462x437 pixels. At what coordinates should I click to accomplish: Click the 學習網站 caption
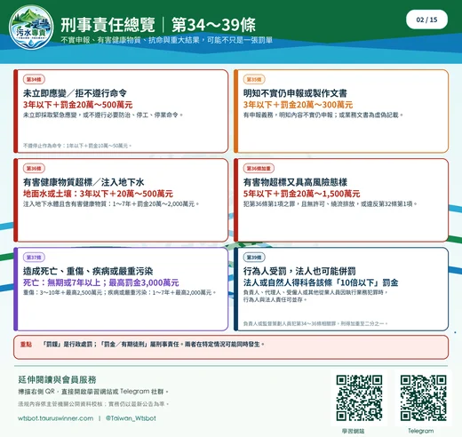coord(353,431)
